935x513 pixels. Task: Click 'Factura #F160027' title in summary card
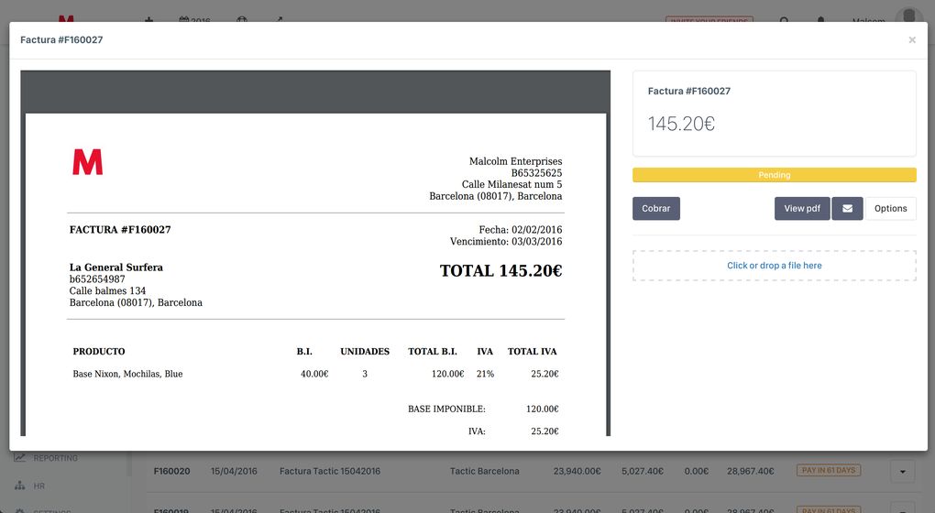(688, 92)
